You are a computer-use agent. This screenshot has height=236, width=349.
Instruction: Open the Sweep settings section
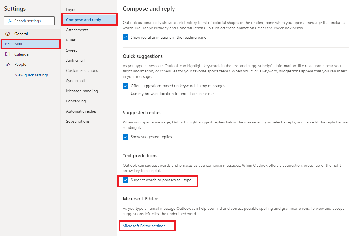point(72,50)
